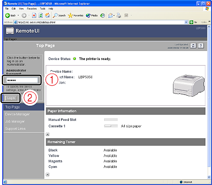Open the Tools menu
This screenshot has height=185, width=212.
click(x=42, y=8)
